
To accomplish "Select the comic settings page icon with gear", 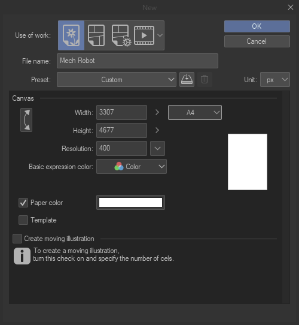I will (121, 35).
